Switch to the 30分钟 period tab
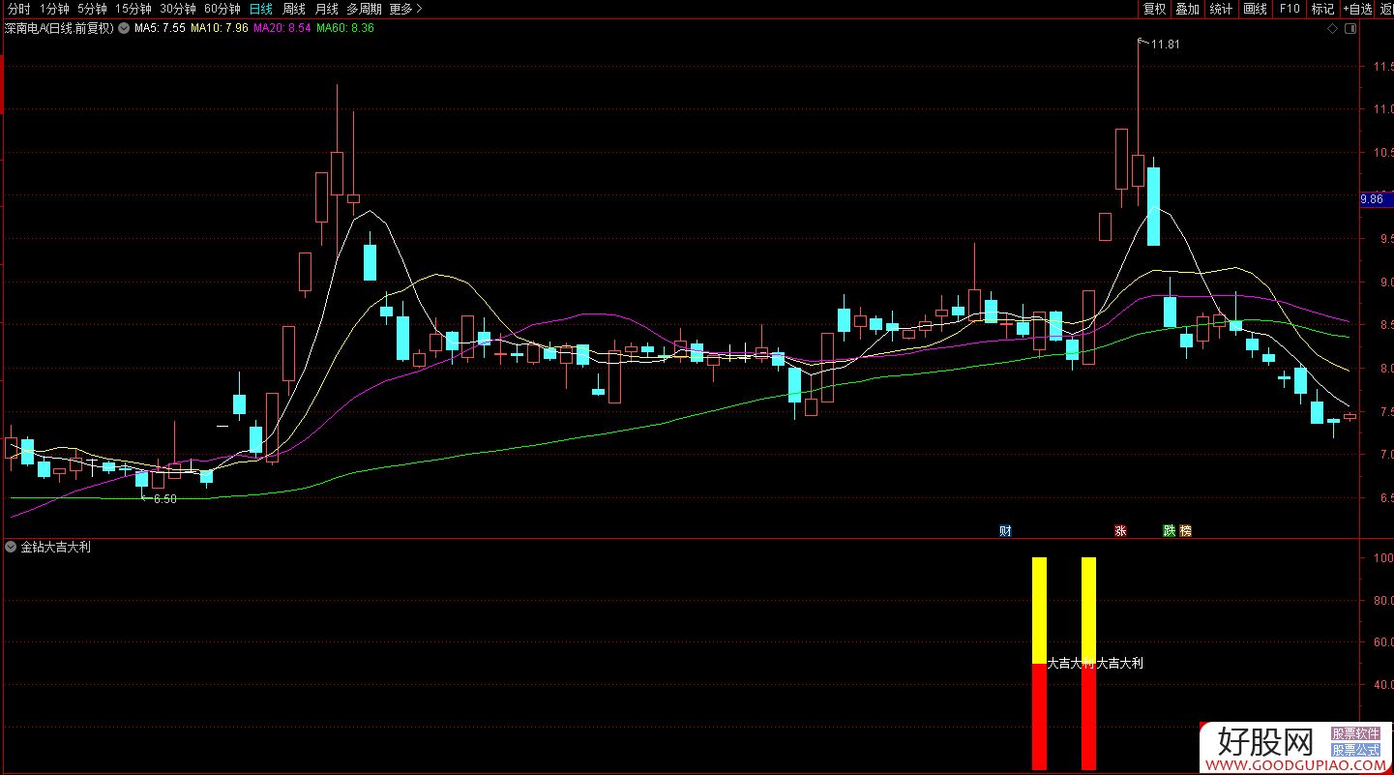Image resolution: width=1394 pixels, height=775 pixels. point(178,9)
